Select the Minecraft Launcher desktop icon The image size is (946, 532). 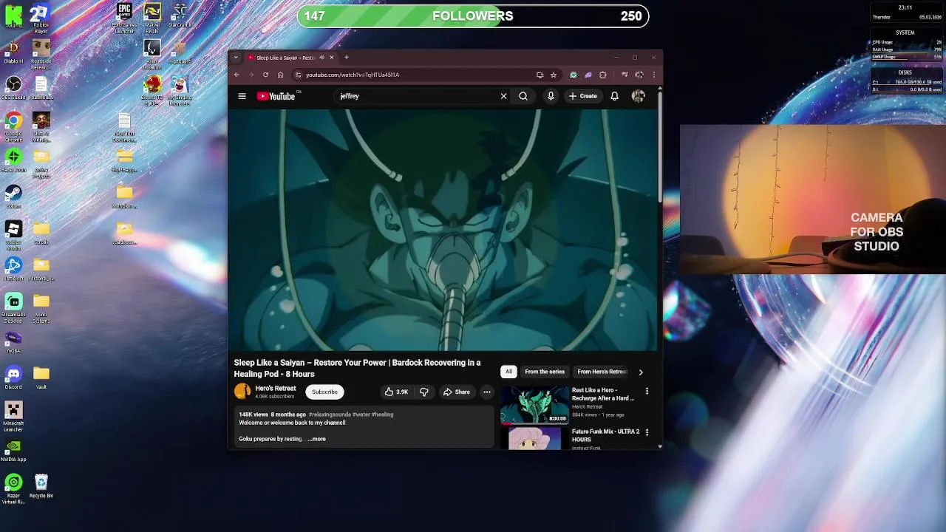pos(13,416)
